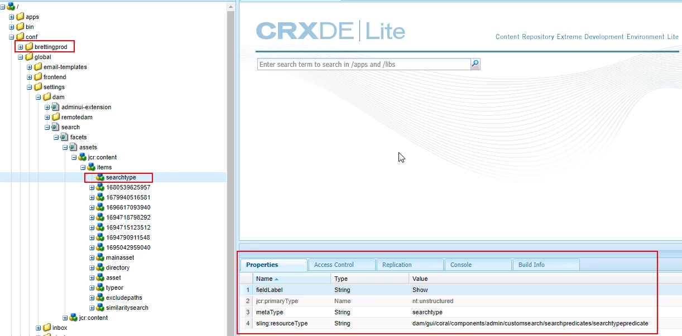Click the assets node page icon
682x336 pixels.
tap(74, 147)
